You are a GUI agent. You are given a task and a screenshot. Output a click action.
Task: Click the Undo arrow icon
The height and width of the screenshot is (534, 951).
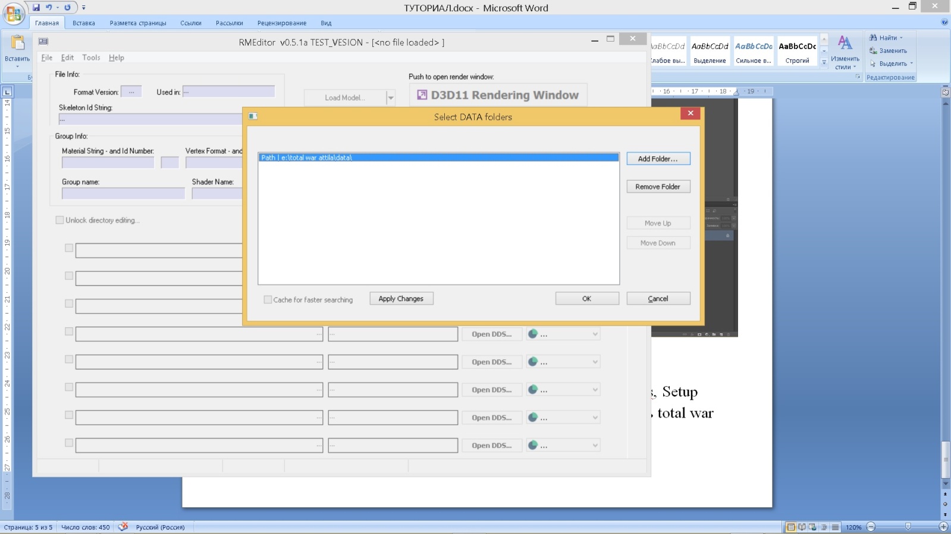(x=49, y=8)
